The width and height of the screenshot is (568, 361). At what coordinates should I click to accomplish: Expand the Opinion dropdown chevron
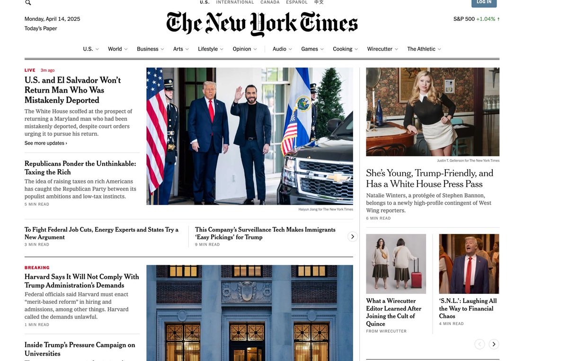255,49
